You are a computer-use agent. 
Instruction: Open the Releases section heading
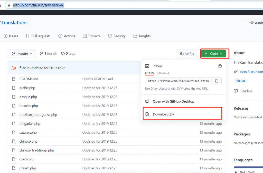(241, 108)
